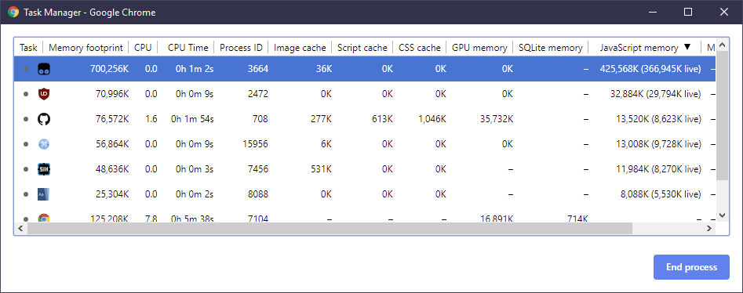Click process ID 7456
This screenshot has width=743, height=293.
[x=258, y=169]
